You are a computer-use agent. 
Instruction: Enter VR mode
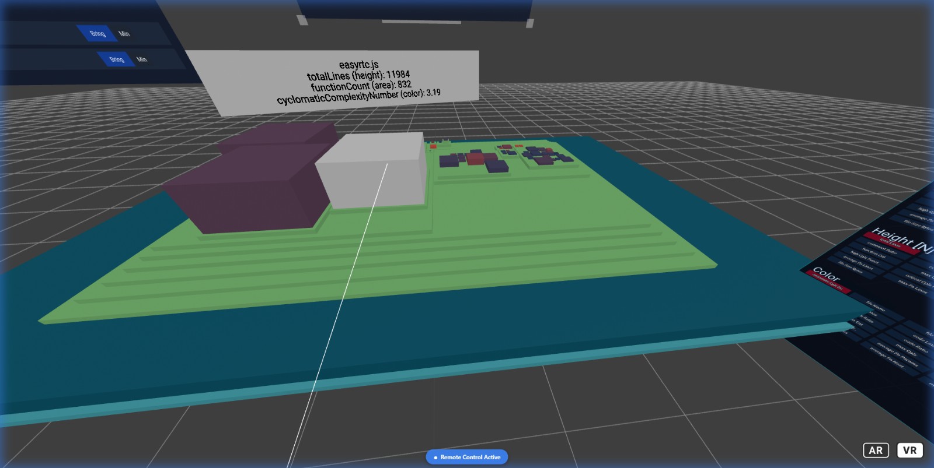coord(909,450)
